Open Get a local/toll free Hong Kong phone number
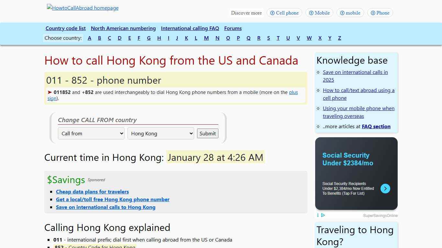442x248 pixels. (x=113, y=199)
